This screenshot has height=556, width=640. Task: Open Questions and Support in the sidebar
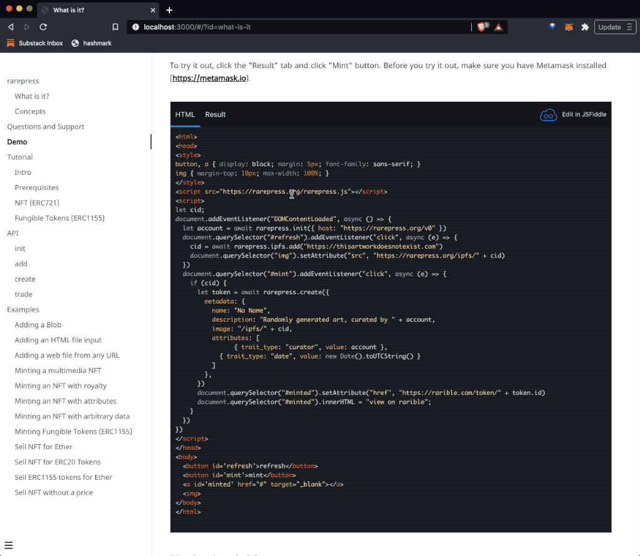(46, 126)
